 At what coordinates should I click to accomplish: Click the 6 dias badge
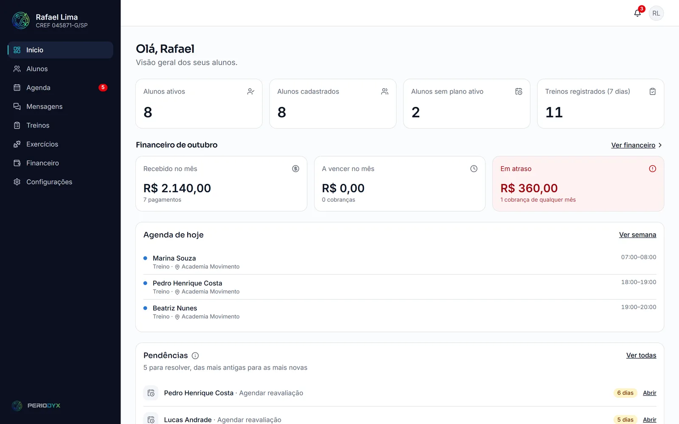[x=625, y=393]
